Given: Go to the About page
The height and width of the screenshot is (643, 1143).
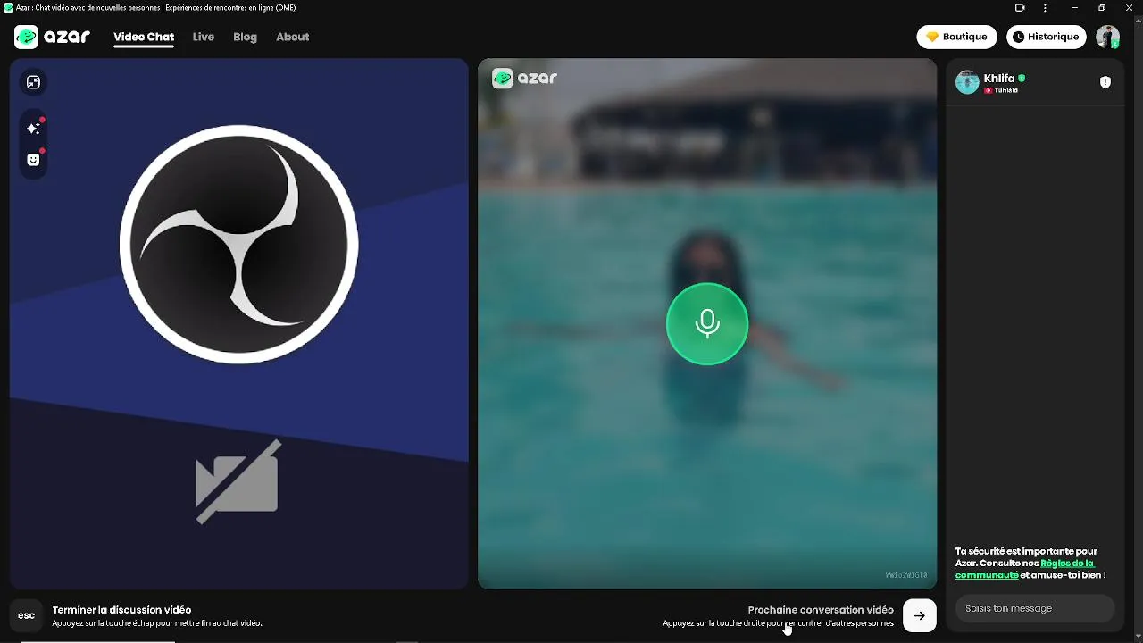Looking at the screenshot, I should click(x=292, y=37).
